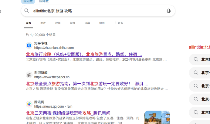The image size is (210, 124).
Task: Open the 北京最全景点旅游指南 result link
Action: [x=87, y=84]
